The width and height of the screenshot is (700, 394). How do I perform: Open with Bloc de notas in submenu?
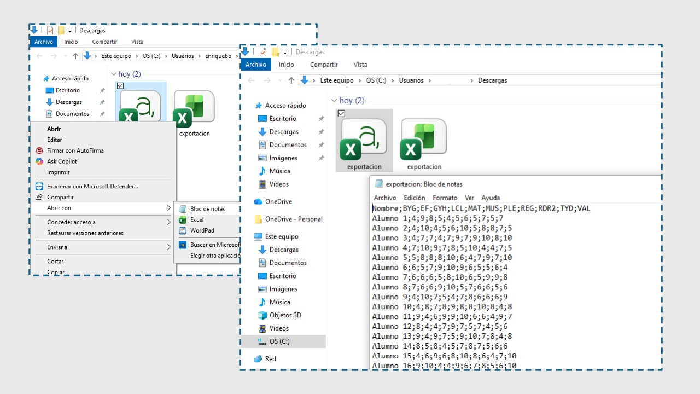(x=208, y=209)
